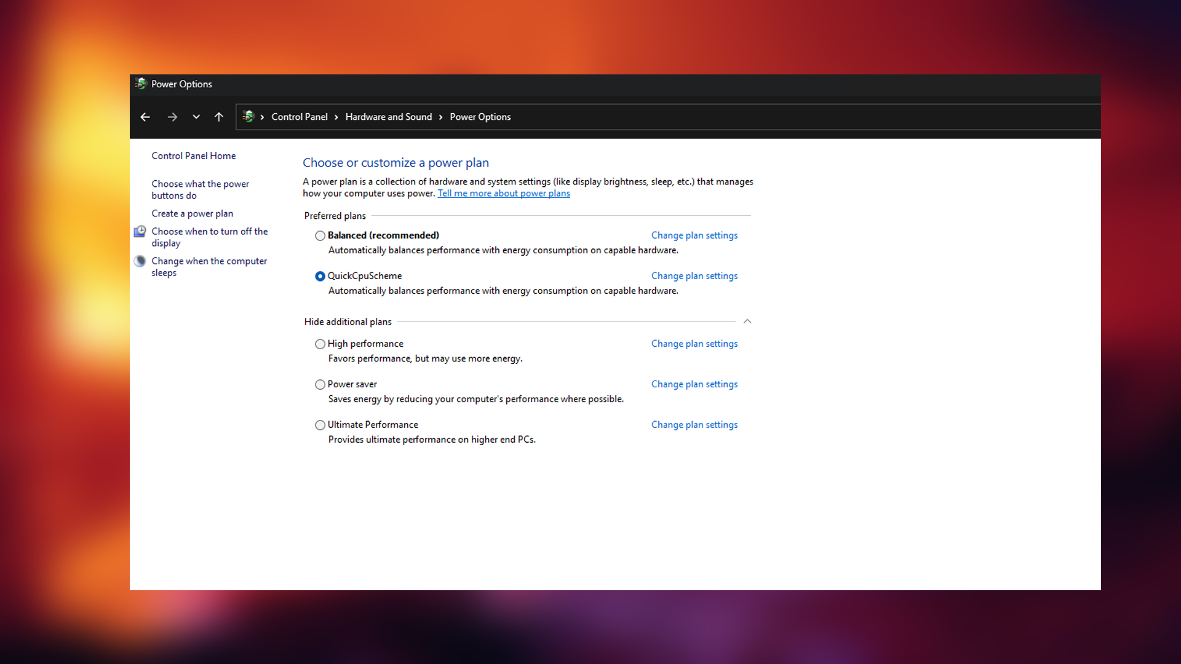Click the sleep moon icon in the sidebar
The image size is (1181, 664).
pos(140,261)
